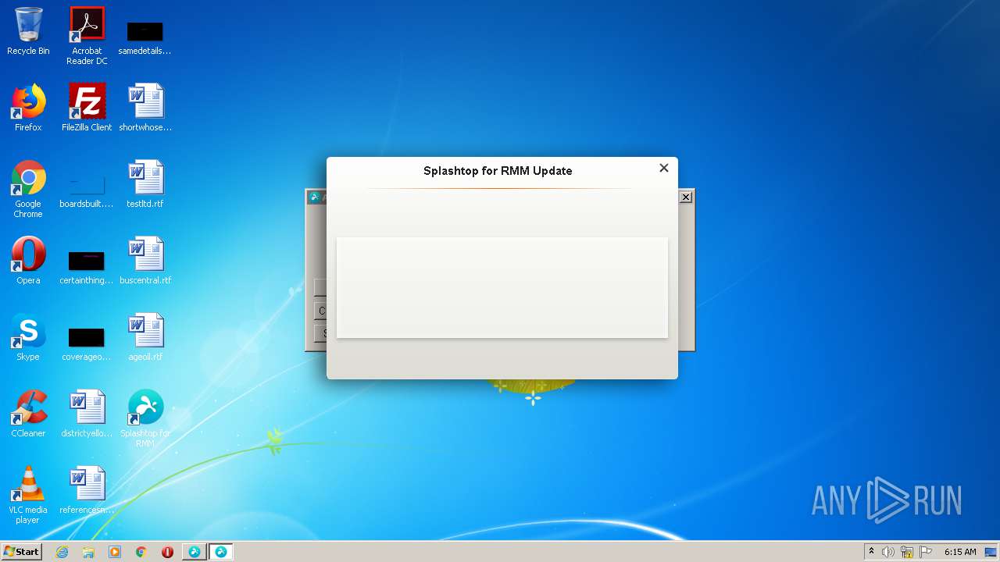Open the volume speaker tray icon
Image resolution: width=1000 pixels, height=562 pixels.
[888, 552]
